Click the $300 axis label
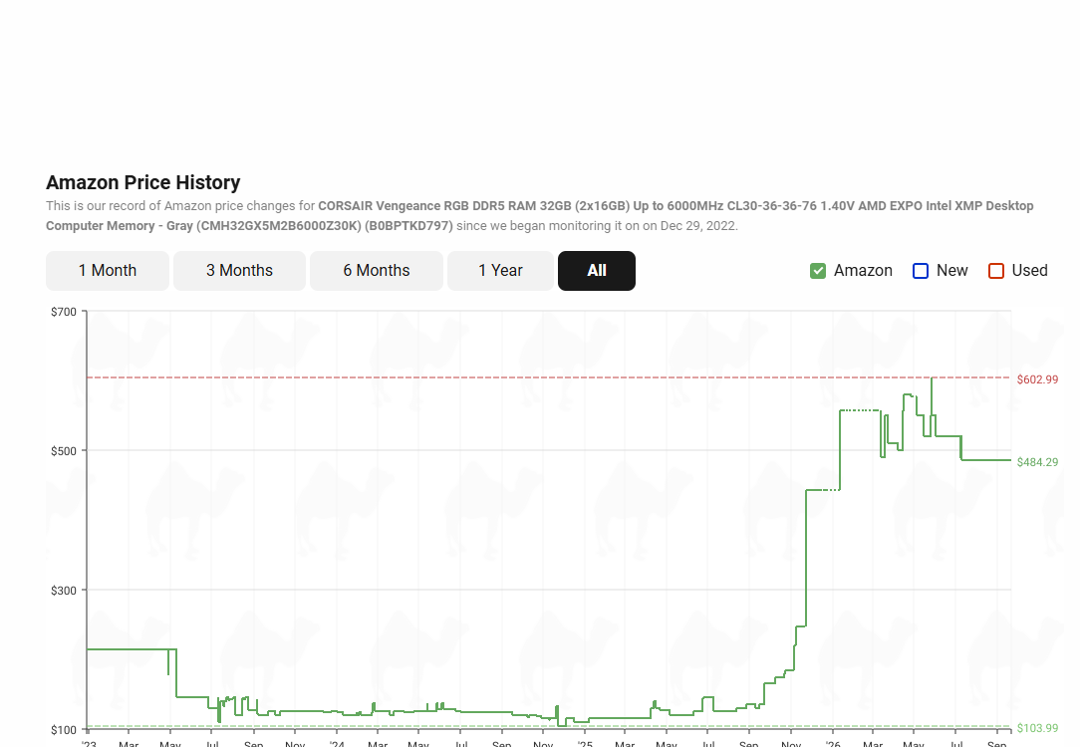This screenshot has width=1080, height=747. coord(64,590)
